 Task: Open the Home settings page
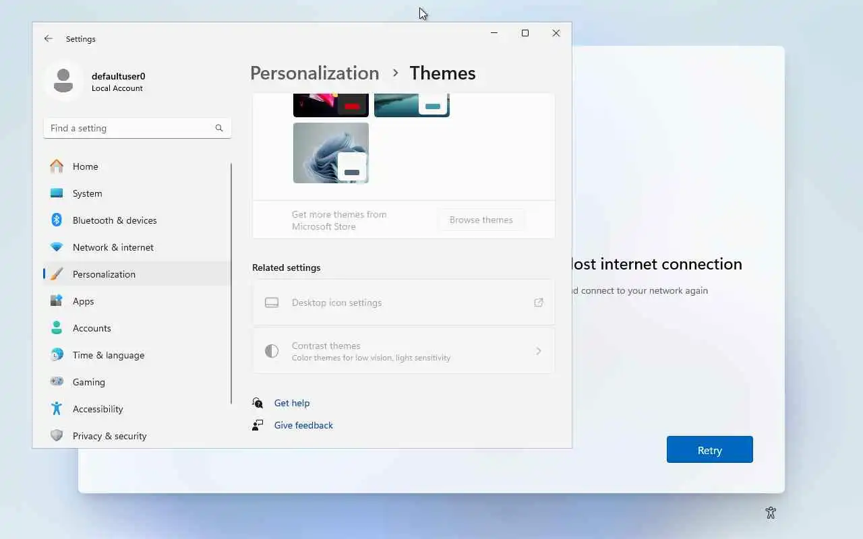137,166
